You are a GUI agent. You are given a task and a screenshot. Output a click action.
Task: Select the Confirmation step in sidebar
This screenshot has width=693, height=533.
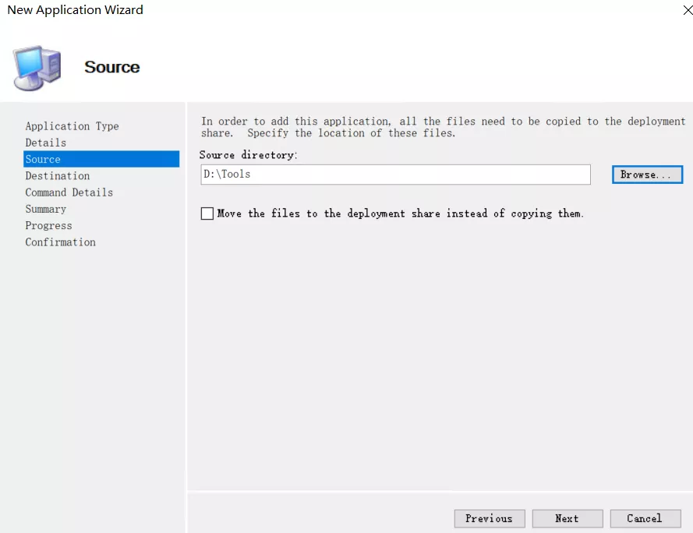(61, 242)
